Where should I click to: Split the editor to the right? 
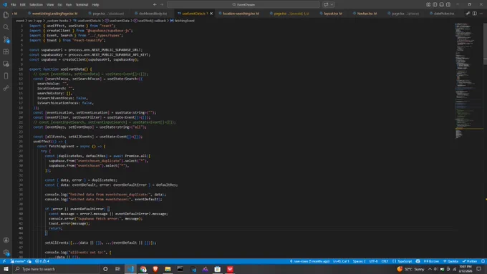[x=475, y=14]
